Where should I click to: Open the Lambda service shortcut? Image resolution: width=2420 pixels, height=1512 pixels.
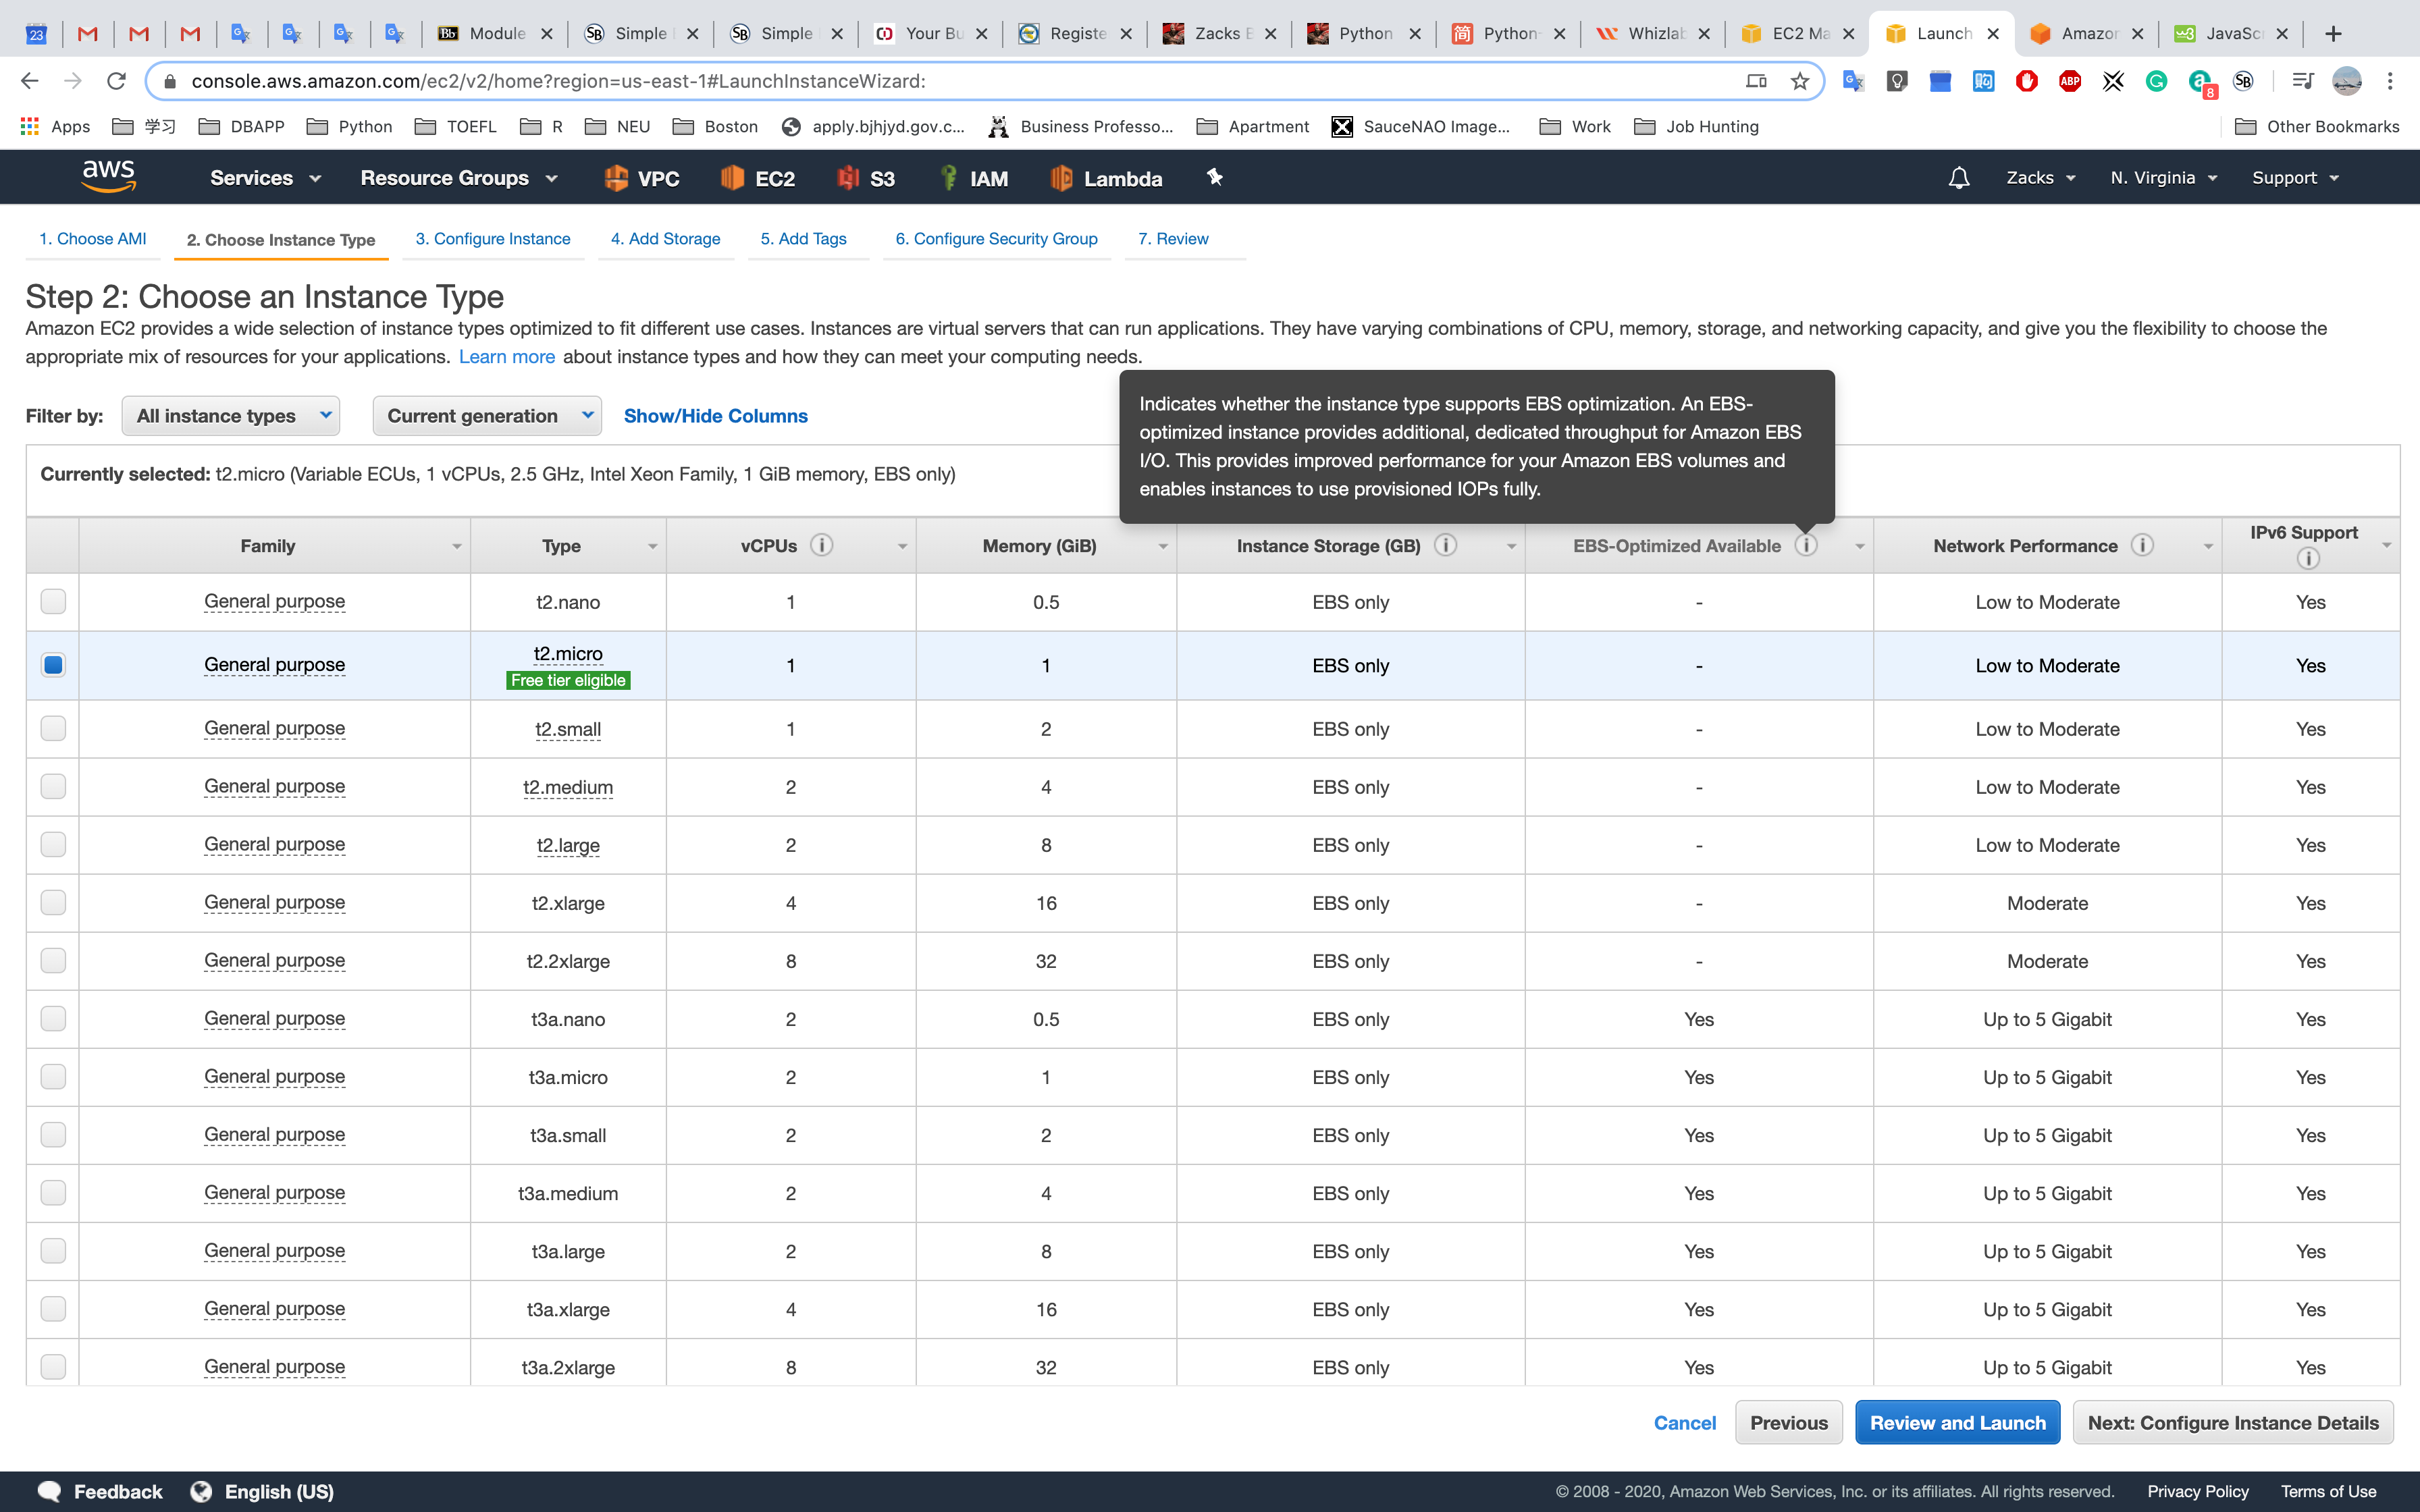click(1106, 178)
